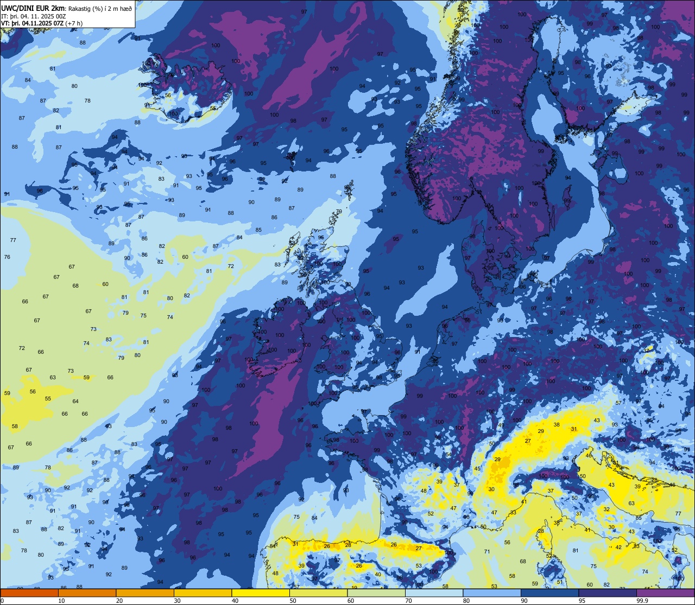Click the 'Rakastig (%) í 2 m hæð' parameter label
Viewport: 695px width, 605px height.
[x=99, y=8]
